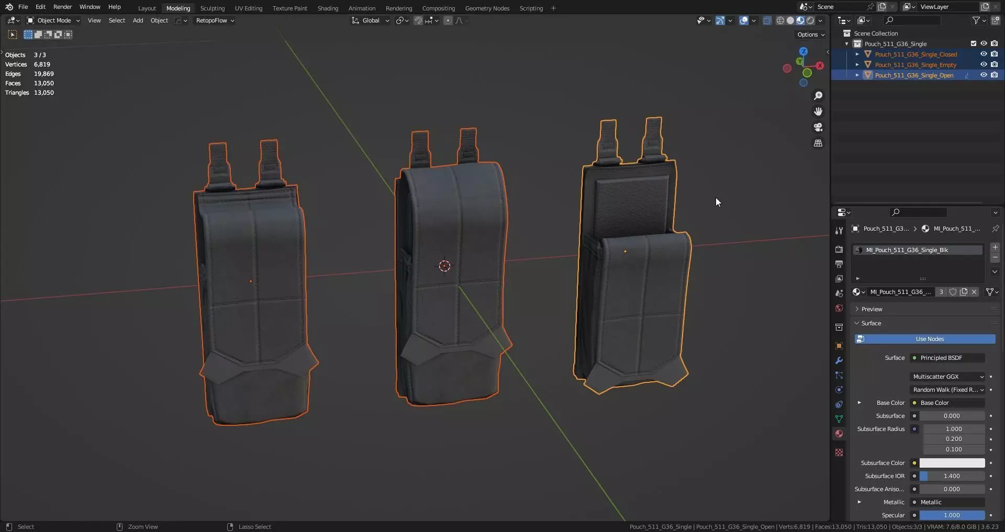Click the viewport zoom magnifier icon
1005x532 pixels.
pyautogui.click(x=818, y=96)
